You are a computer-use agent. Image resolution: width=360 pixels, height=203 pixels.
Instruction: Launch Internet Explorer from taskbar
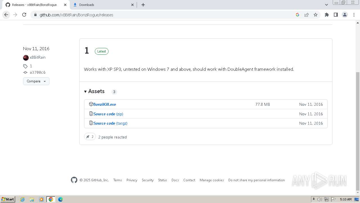click(22, 199)
